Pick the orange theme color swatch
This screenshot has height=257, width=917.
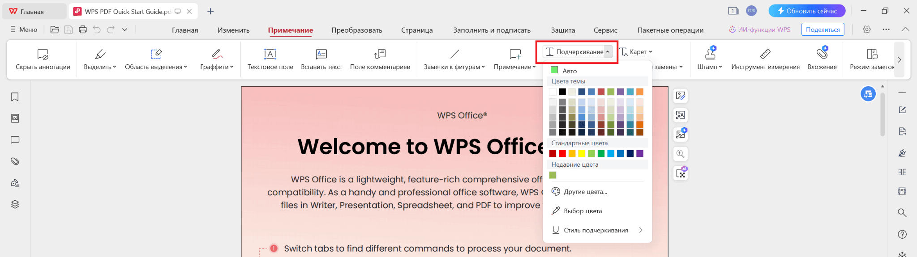(x=640, y=92)
